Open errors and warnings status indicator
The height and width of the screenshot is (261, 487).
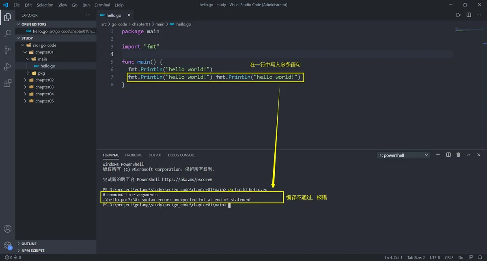[x=13, y=257]
